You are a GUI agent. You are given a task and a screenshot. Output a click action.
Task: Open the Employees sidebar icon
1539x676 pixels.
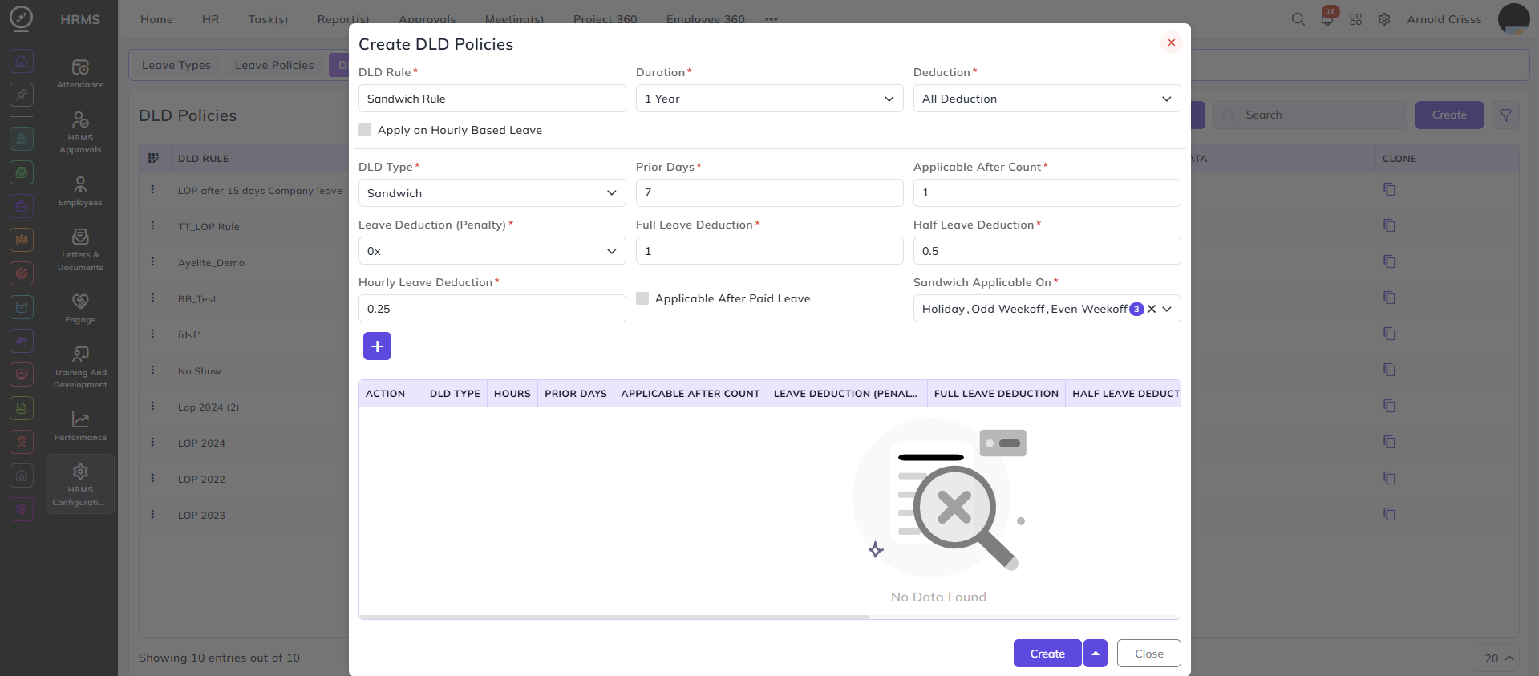[x=80, y=191]
